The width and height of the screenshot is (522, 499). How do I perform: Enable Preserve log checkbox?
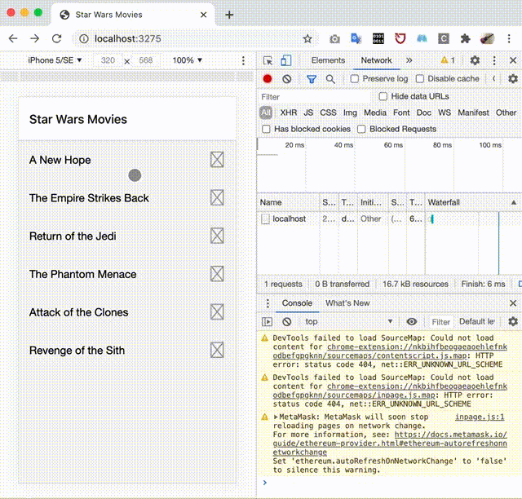pos(355,79)
